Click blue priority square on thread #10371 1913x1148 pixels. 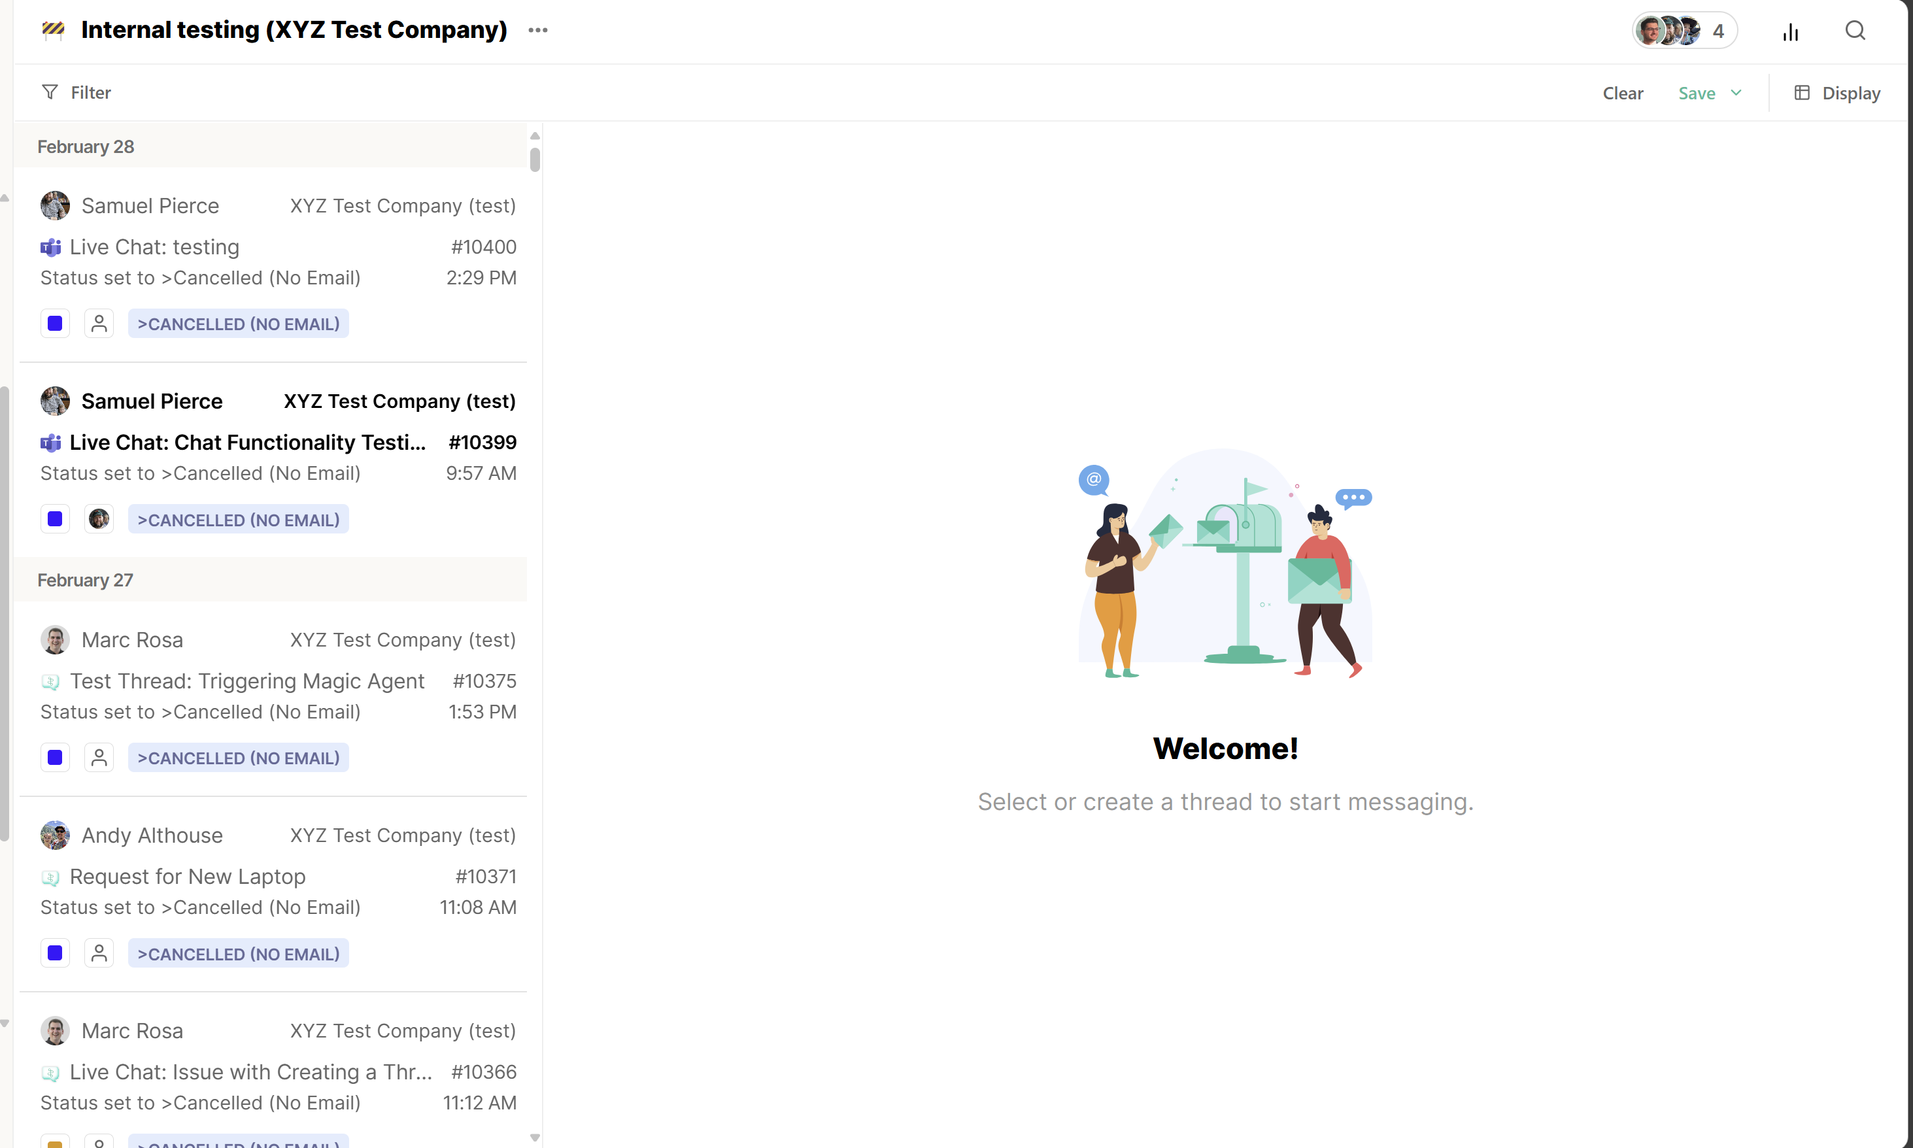pos(55,953)
